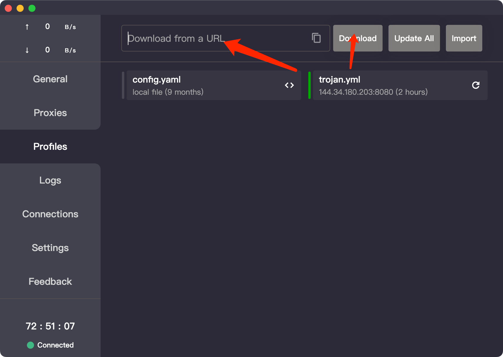
Task: Click the upload speed arrow indicator
Action: click(x=27, y=27)
